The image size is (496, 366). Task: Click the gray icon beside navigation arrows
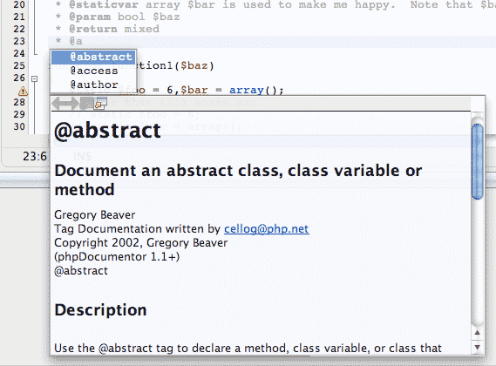click(86, 103)
